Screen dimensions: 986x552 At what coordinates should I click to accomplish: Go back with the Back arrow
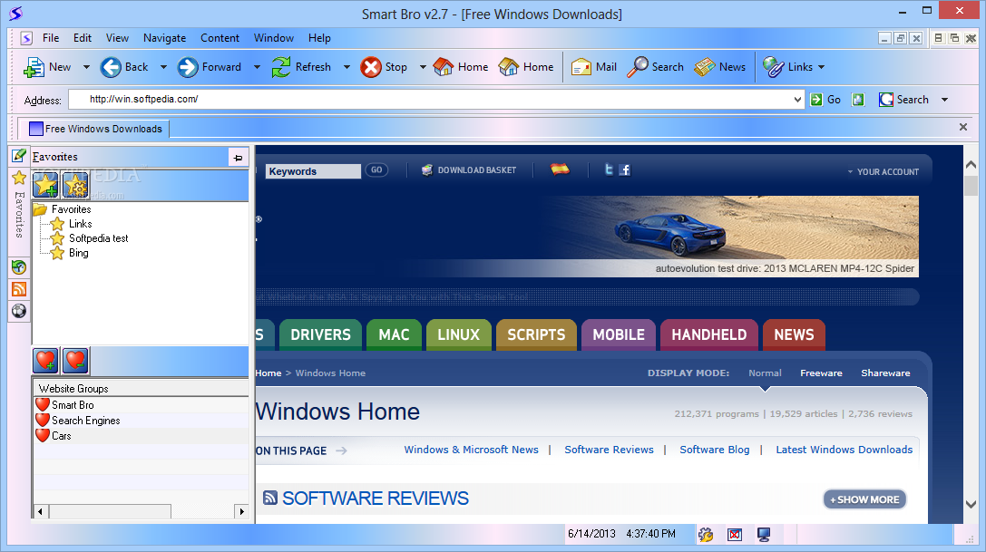(111, 67)
